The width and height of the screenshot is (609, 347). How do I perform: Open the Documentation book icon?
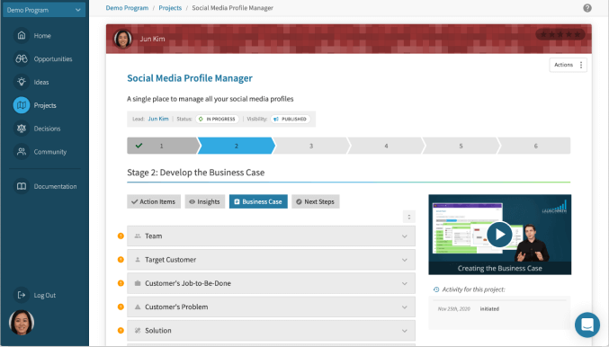click(x=22, y=186)
